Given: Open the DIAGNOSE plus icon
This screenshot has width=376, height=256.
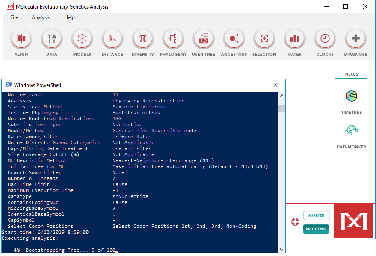Looking at the screenshot, I should click(x=355, y=38).
